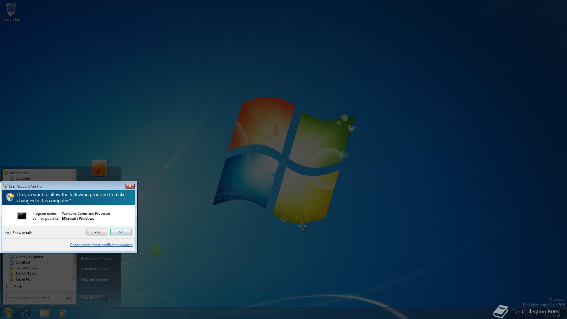Viewport: 567px width, 319px height.
Task: Select Accessories folder in Start menu
Action: 19,173
